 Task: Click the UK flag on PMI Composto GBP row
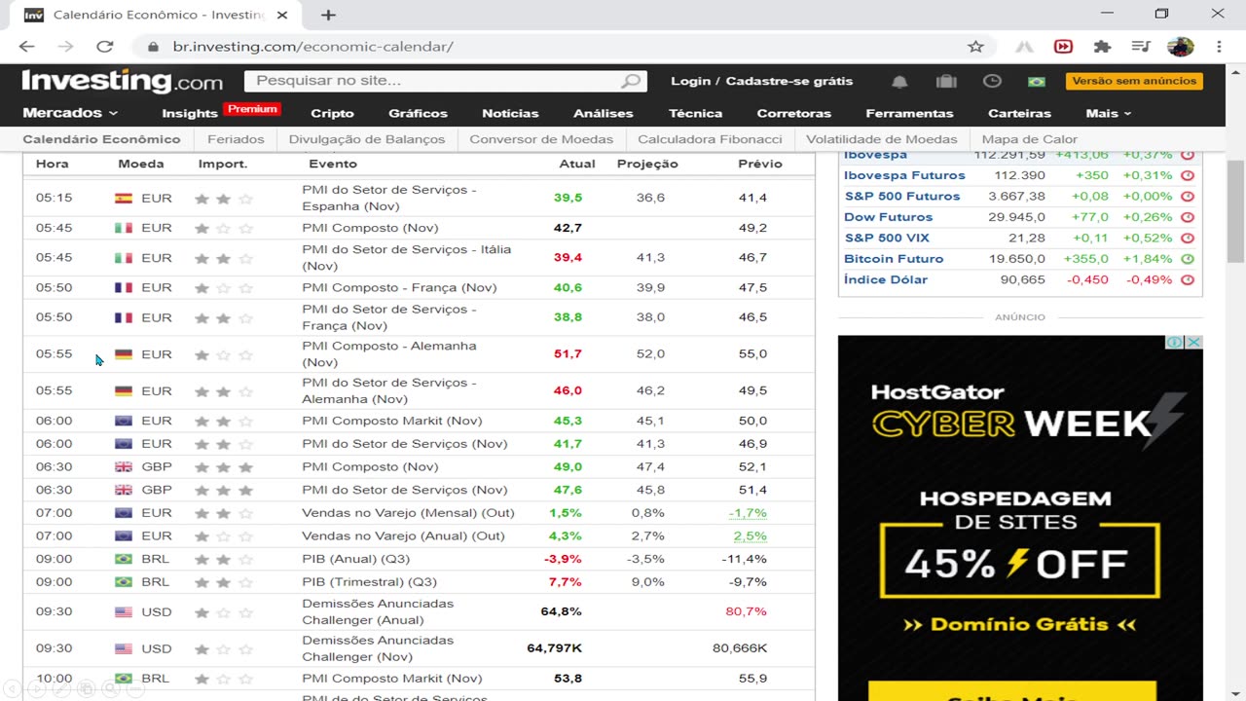pyautogui.click(x=124, y=467)
